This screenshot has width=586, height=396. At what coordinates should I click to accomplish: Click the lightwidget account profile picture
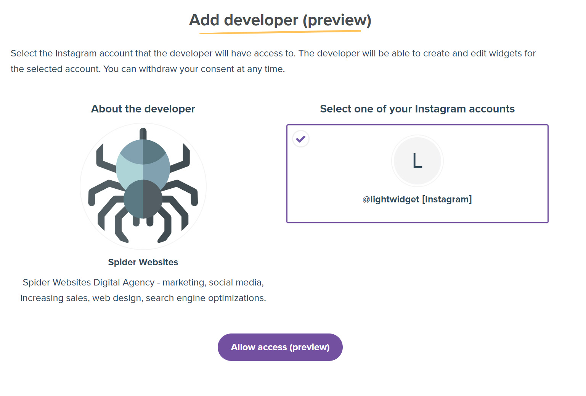click(417, 161)
